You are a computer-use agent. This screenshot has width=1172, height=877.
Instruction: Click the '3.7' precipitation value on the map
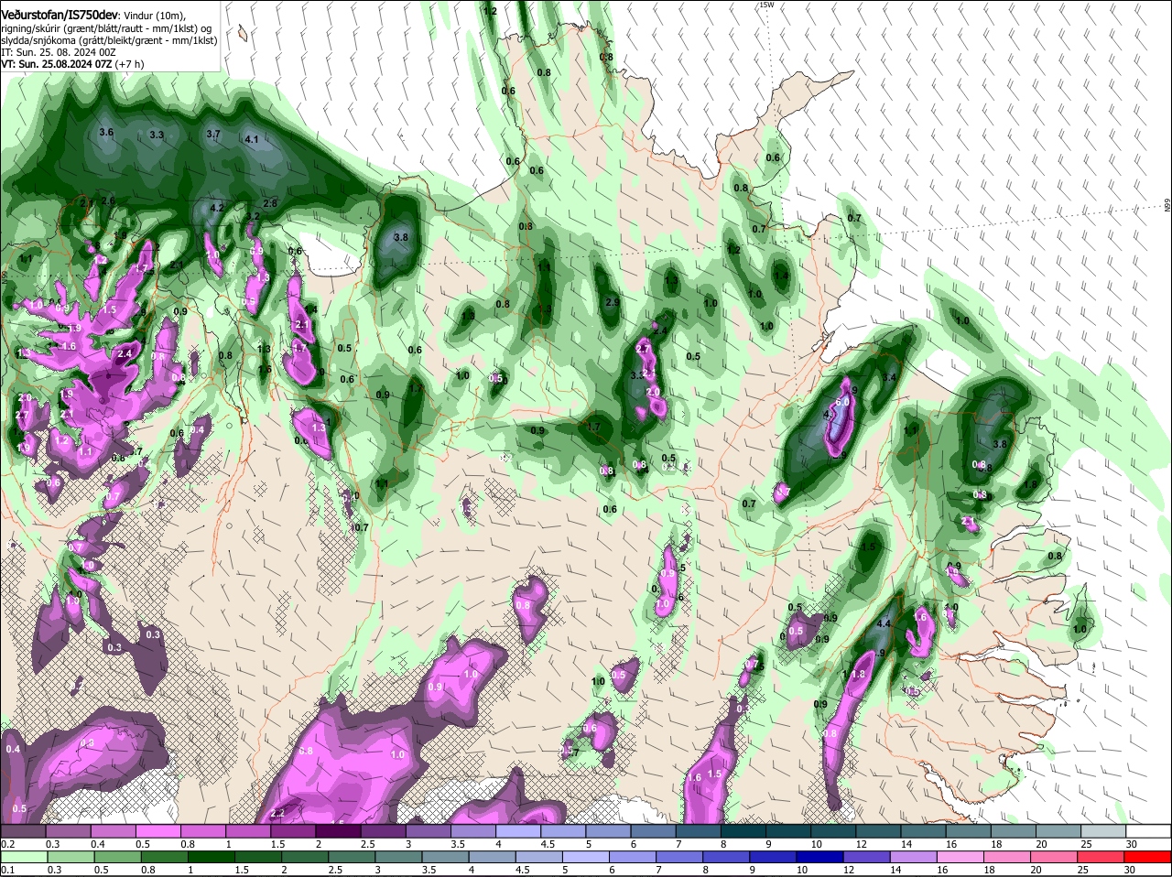click(213, 135)
